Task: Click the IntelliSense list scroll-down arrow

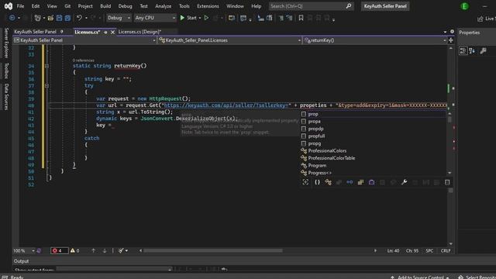Action: 449,173
